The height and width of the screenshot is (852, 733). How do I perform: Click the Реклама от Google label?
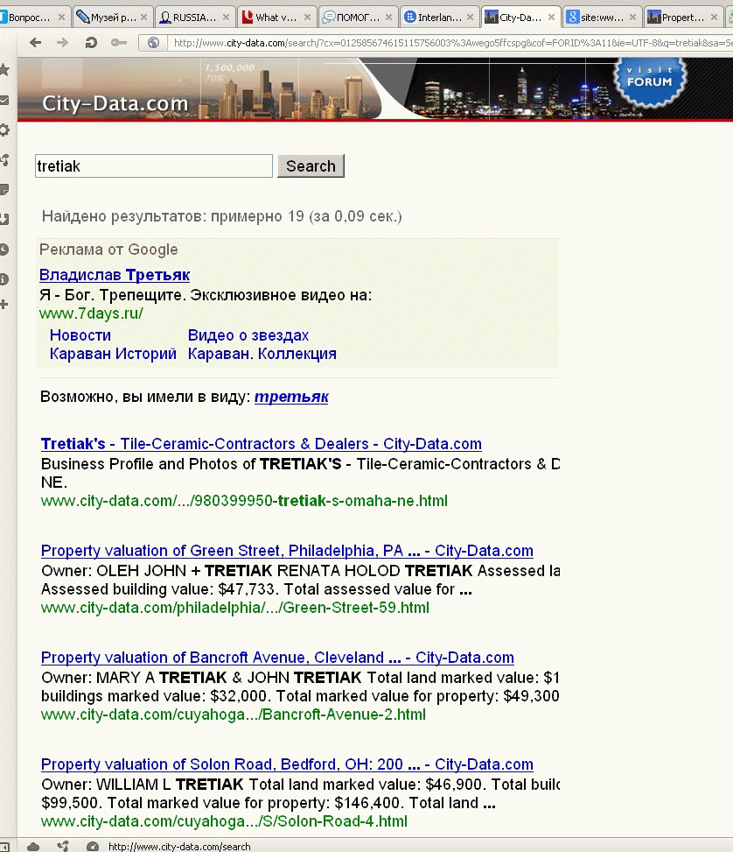click(x=108, y=250)
